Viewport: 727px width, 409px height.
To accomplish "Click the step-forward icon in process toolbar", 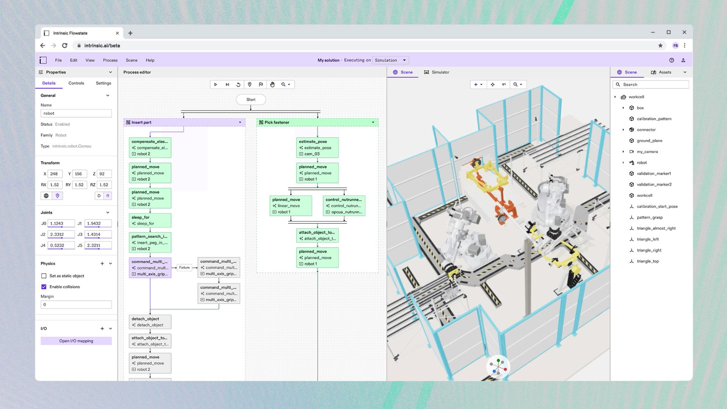I will pos(227,84).
